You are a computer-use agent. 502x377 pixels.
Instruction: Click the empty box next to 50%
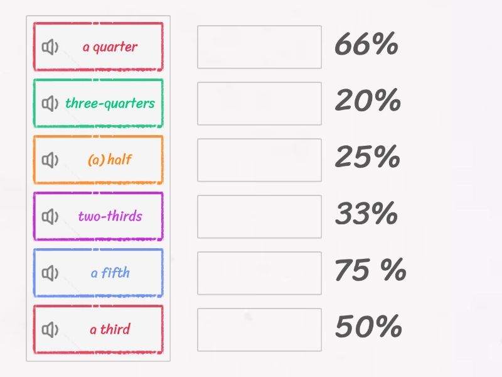point(259,330)
